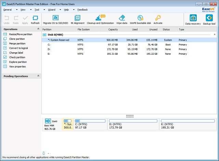
Task: Refresh the disk list
Action: click(35, 20)
